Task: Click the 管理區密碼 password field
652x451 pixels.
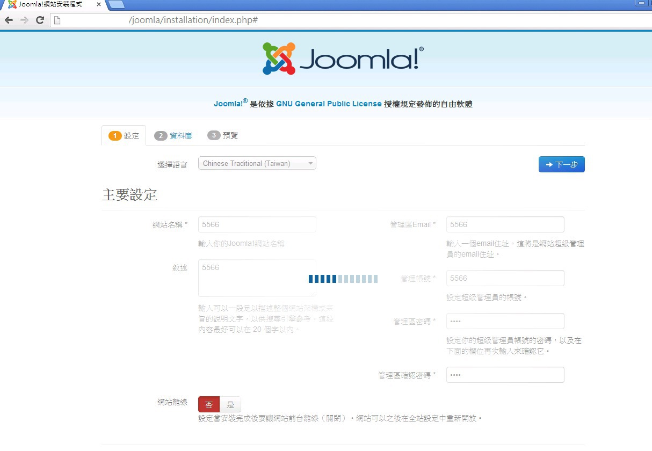Action: coord(505,321)
